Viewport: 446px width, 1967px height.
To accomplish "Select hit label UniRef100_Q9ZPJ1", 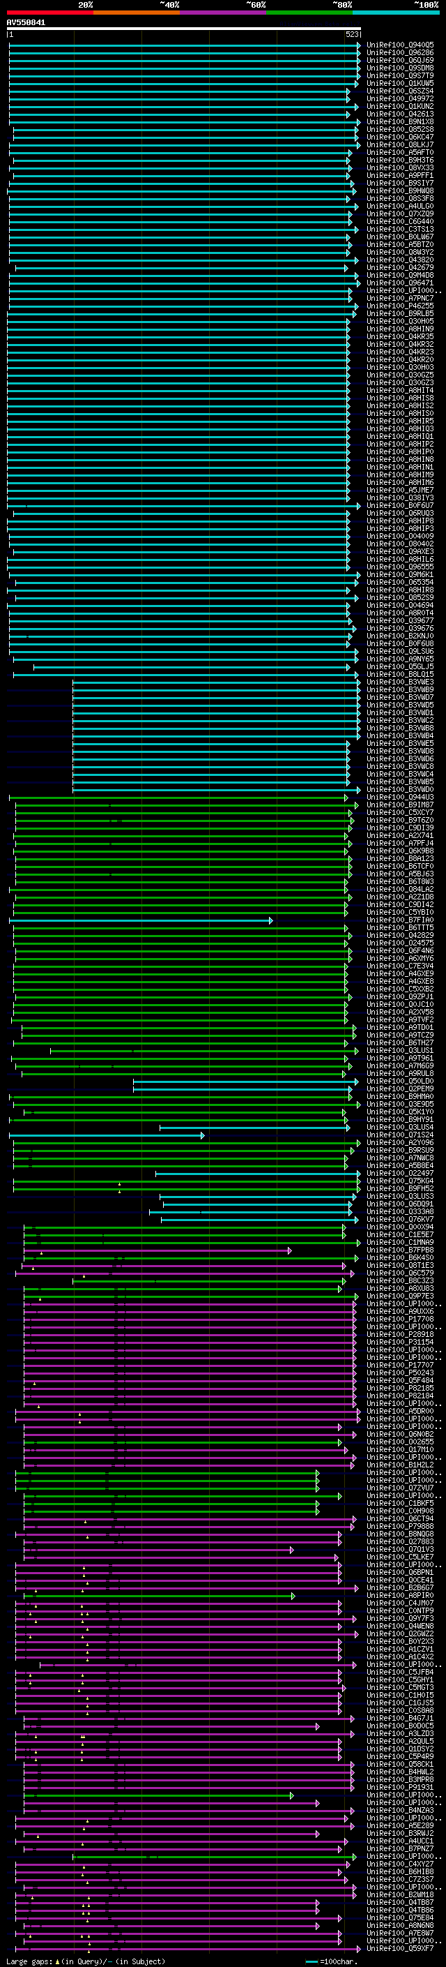I will [x=400, y=997].
